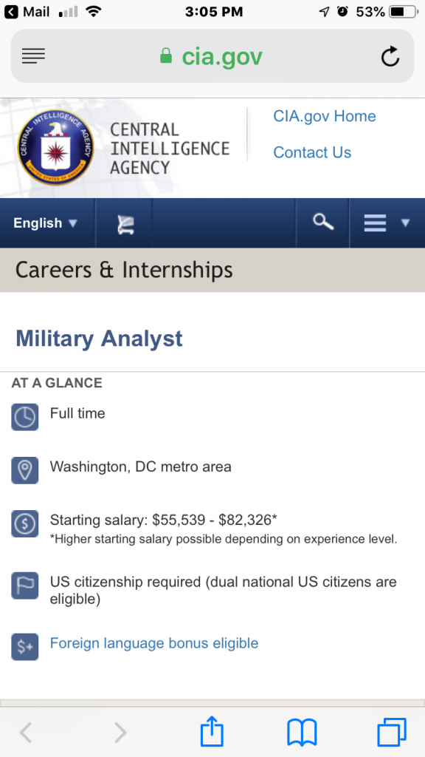Open the CIA.gov Home link
The width and height of the screenshot is (425, 757).
point(325,116)
